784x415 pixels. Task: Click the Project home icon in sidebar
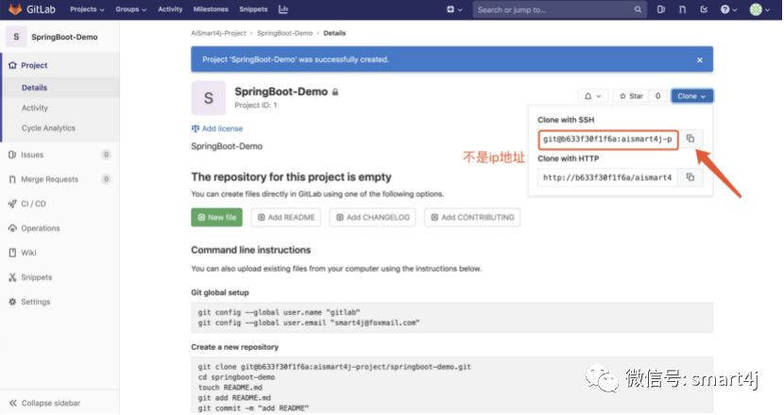(12, 65)
